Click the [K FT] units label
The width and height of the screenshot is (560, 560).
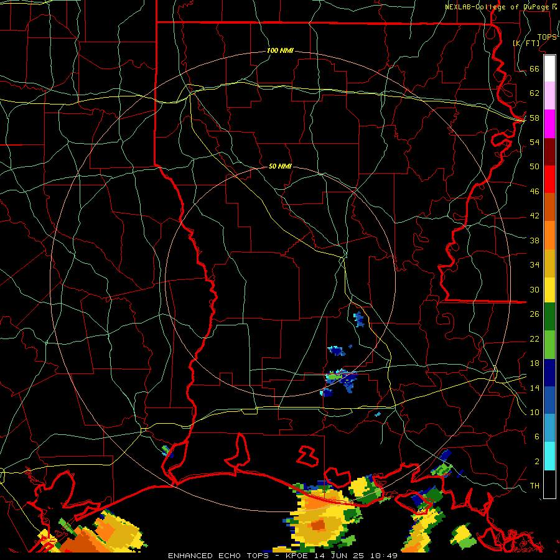526,43
